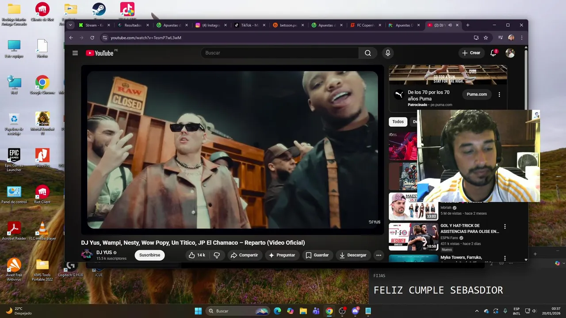Go back in Chrome browser

(x=71, y=38)
